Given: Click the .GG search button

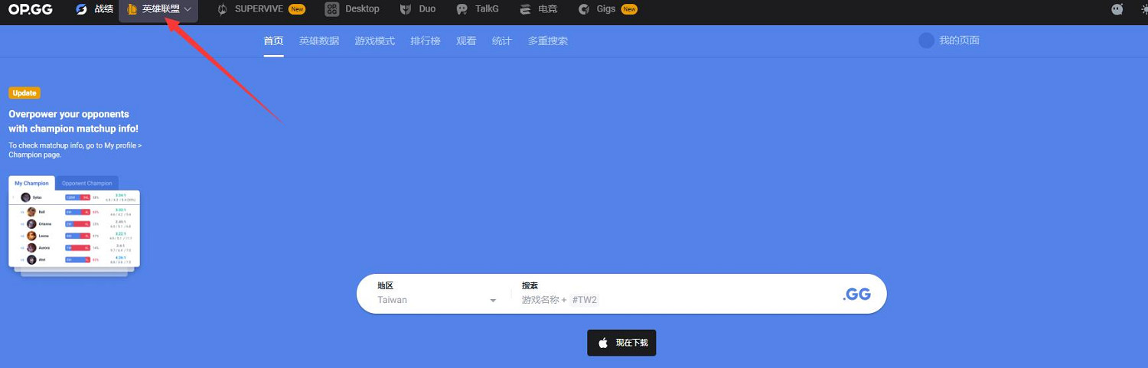Looking at the screenshot, I should [856, 295].
